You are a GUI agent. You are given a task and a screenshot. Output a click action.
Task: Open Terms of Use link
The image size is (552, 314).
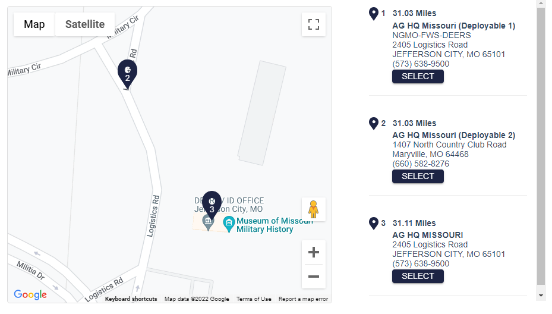click(x=254, y=299)
